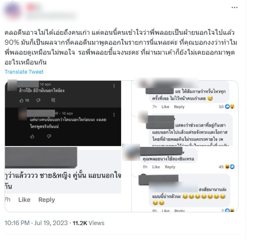253x240 pixels.
Task: Click Reply on the 7h comment with 50 reactions
Action: (x=179, y=107)
